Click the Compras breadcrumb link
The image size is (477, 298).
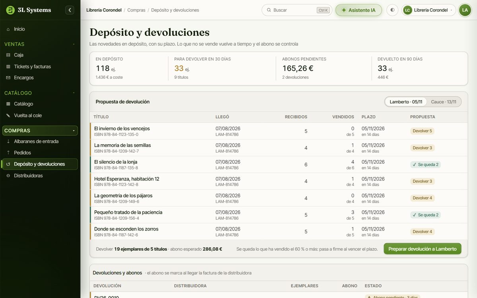pyautogui.click(x=136, y=10)
